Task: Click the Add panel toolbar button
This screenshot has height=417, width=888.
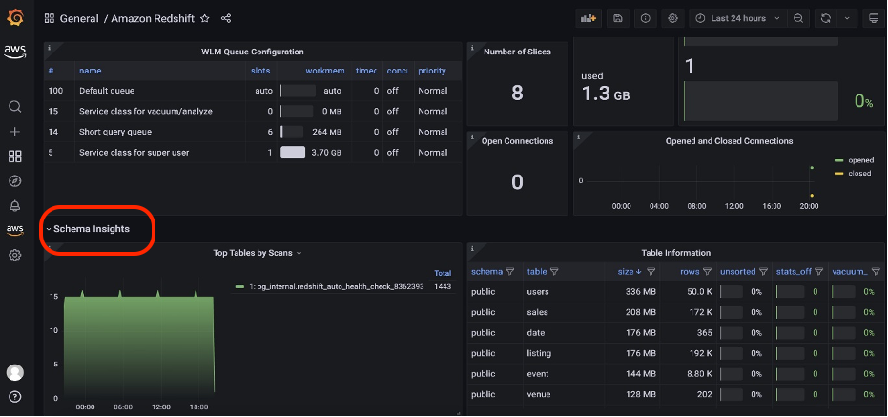Action: (589, 18)
